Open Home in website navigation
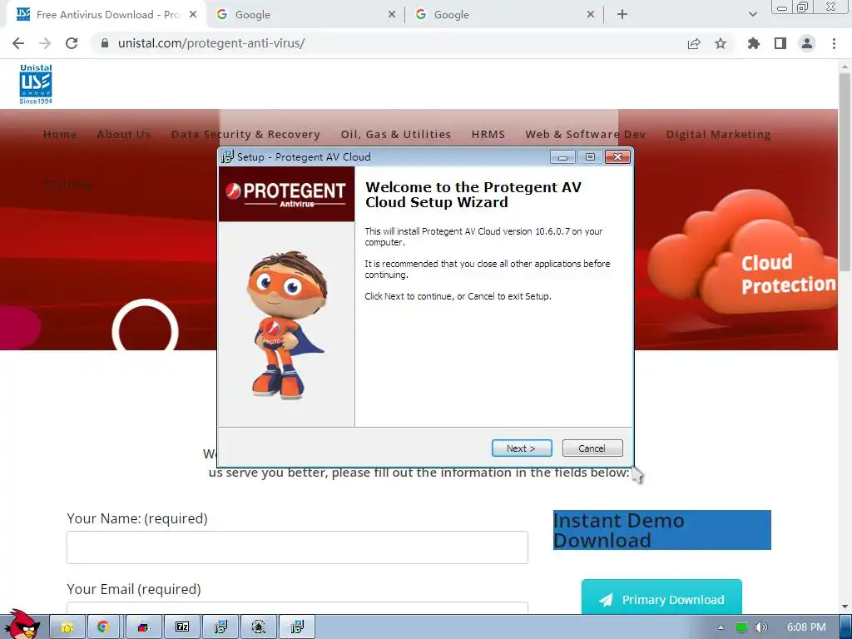 pos(60,134)
